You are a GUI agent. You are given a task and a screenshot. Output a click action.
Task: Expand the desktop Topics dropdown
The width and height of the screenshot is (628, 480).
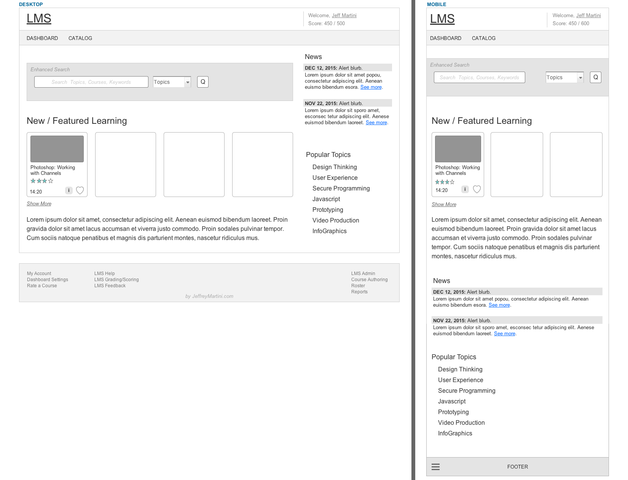click(x=188, y=82)
